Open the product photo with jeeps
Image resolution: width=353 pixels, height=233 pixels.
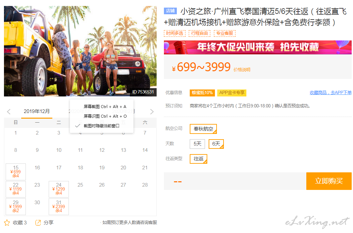click(80, 51)
